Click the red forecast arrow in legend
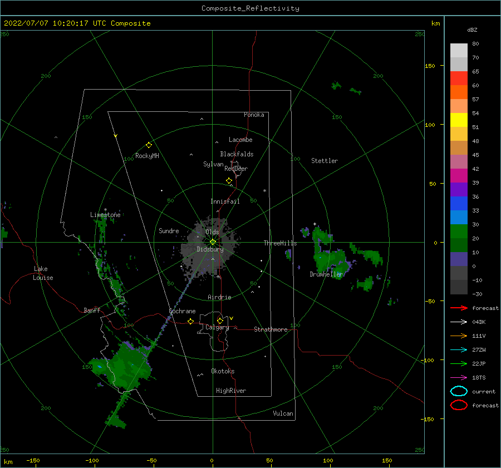The image size is (501, 468). [x=459, y=308]
